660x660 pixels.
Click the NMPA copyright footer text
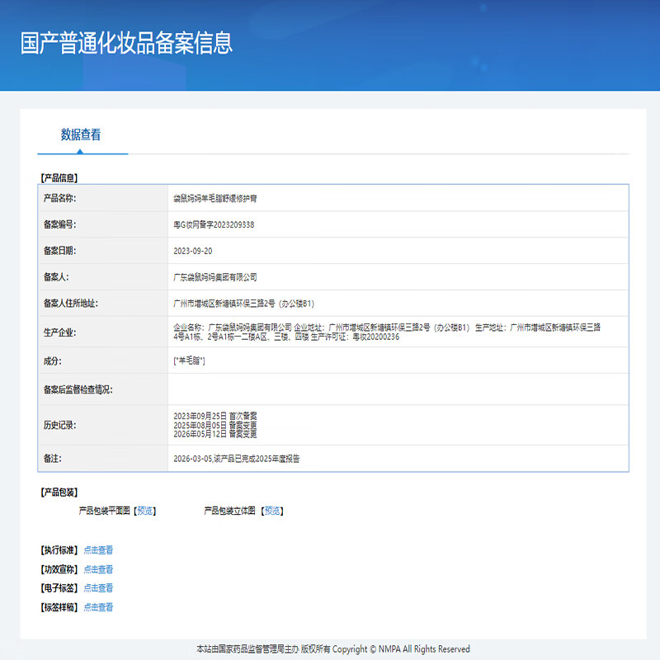coord(333,649)
